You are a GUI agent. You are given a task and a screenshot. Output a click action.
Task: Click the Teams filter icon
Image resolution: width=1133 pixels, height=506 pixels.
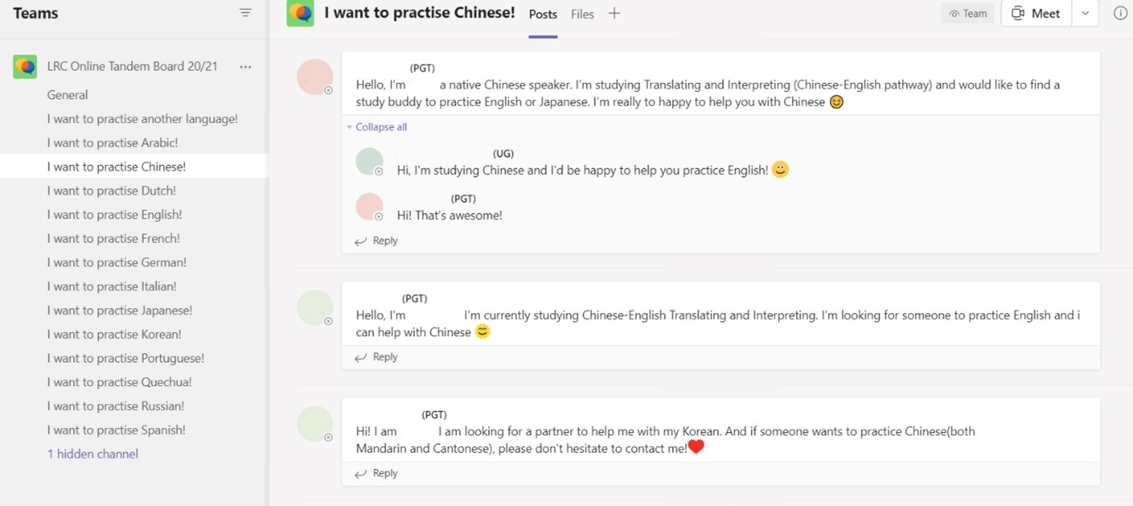click(245, 13)
